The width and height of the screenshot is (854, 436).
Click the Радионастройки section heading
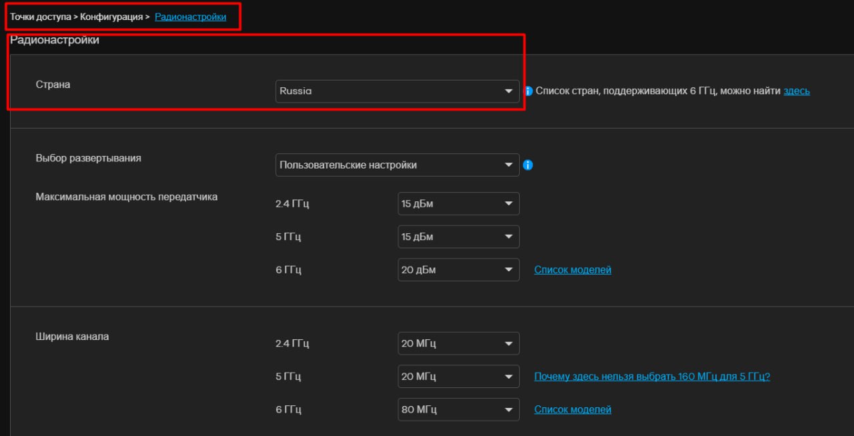click(x=55, y=41)
